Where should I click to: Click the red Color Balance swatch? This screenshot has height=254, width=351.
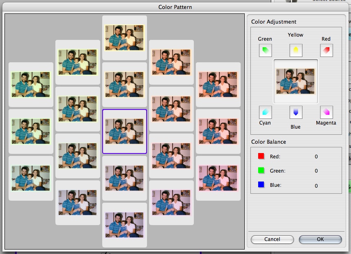pos(261,156)
